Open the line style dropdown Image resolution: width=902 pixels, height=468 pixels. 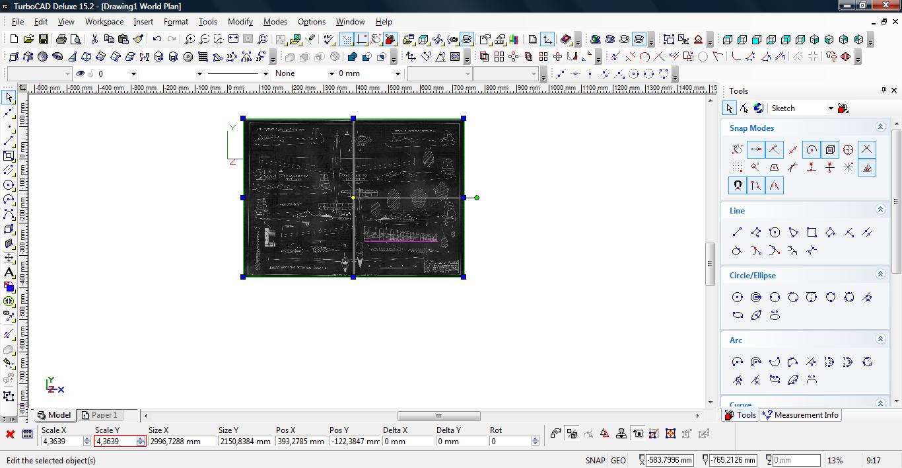[265, 74]
